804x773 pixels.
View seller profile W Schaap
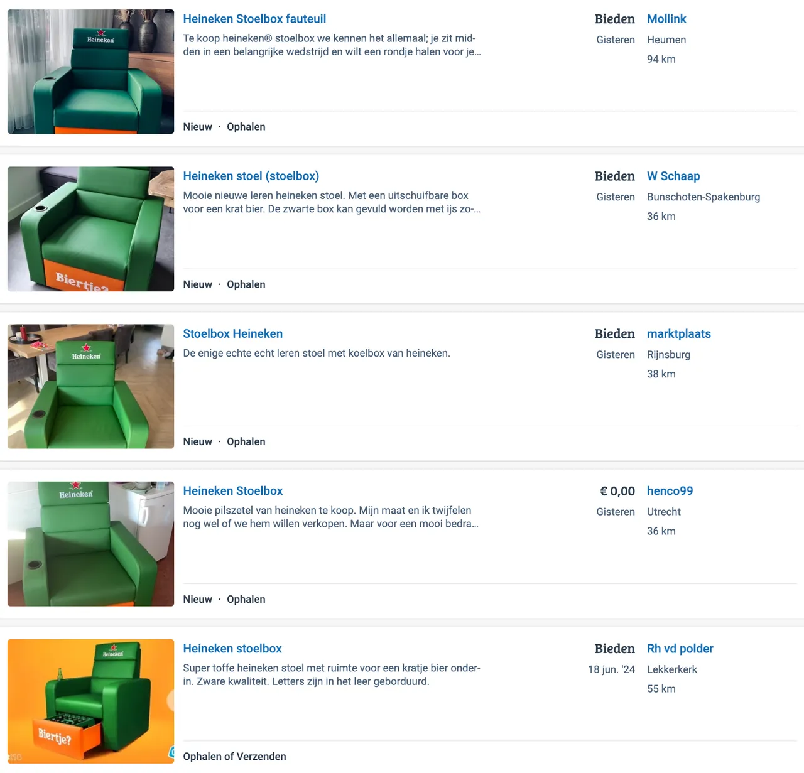pos(673,176)
